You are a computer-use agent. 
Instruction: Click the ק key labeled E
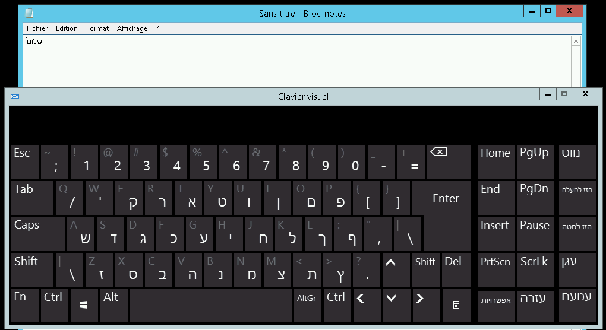point(129,198)
